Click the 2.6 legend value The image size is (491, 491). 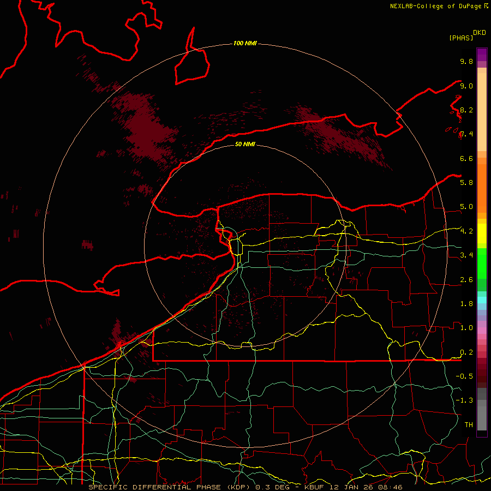tap(466, 279)
